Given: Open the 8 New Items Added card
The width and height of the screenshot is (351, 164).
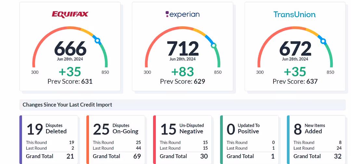Looking at the screenshot, I should [316, 140].
